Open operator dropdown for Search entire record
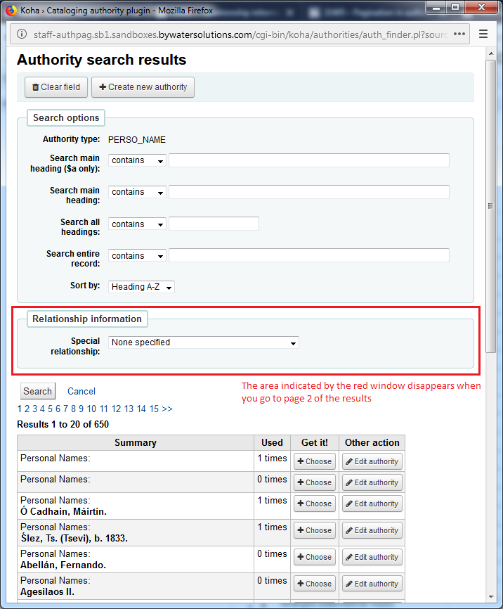 pos(137,256)
